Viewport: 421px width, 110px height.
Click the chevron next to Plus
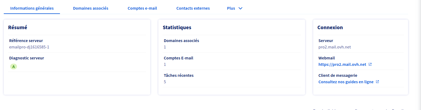click(241, 8)
